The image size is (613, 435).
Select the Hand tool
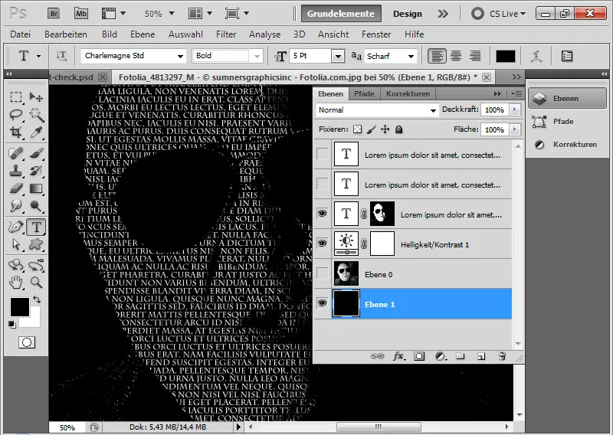click(x=16, y=282)
